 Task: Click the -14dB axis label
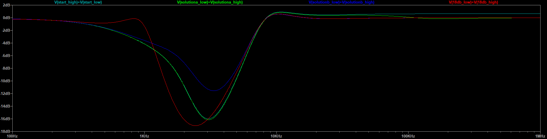point(5,106)
